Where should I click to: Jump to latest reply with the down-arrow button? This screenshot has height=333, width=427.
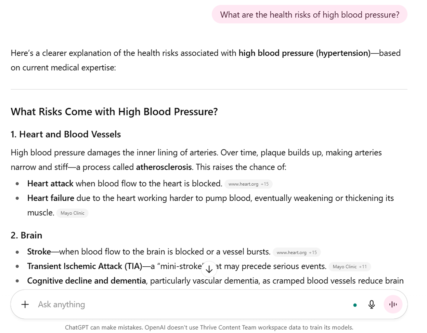(209, 269)
